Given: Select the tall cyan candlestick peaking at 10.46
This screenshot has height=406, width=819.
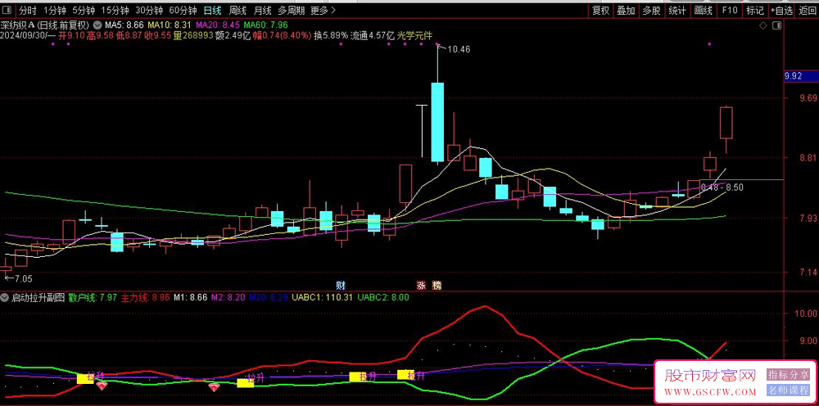Looking at the screenshot, I should tap(437, 122).
